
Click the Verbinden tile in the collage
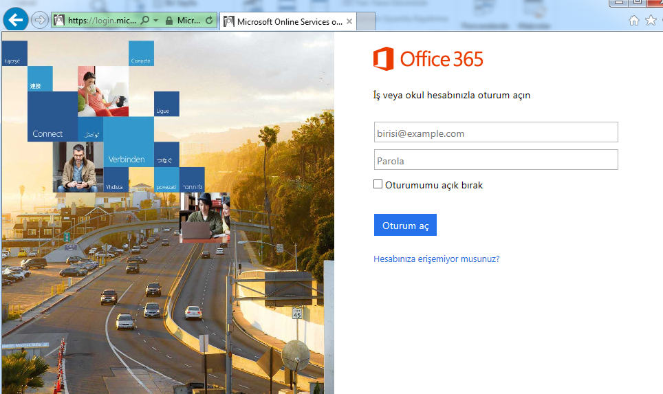point(129,142)
